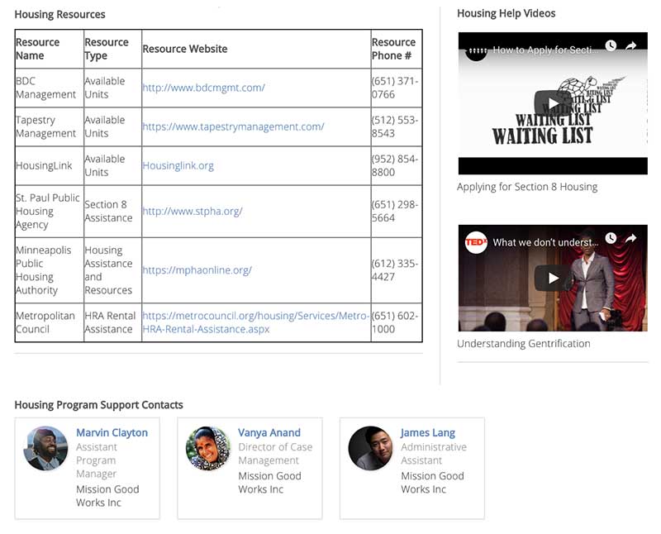Click caption 'Understanding Gentrification'
This screenshot has height=534, width=661.
tap(524, 344)
